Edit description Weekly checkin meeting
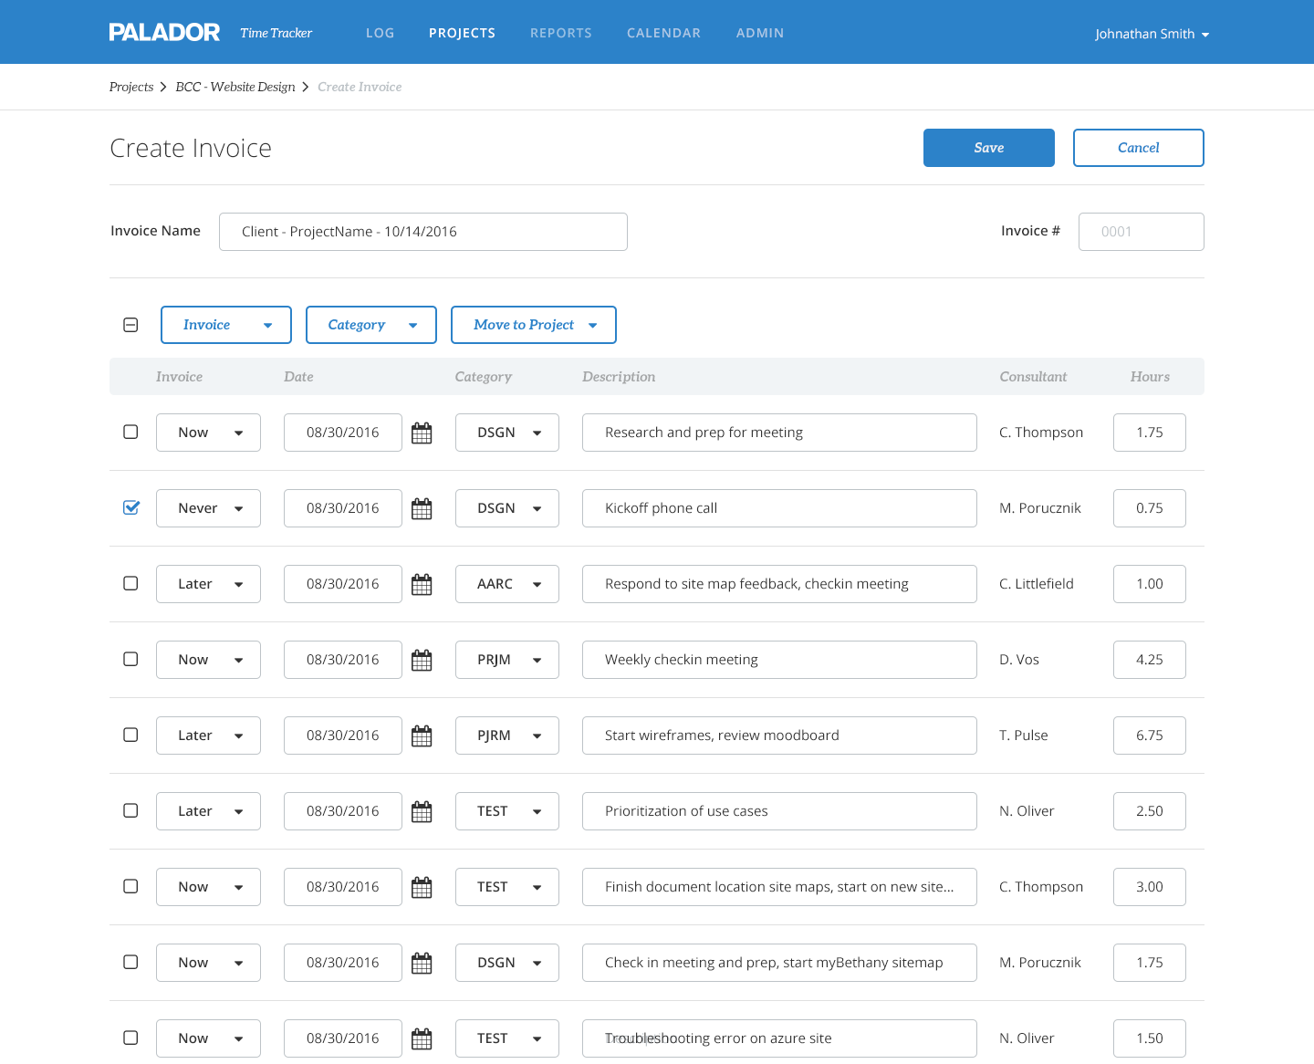Screen dimensions: 1314x1064 click(779, 660)
